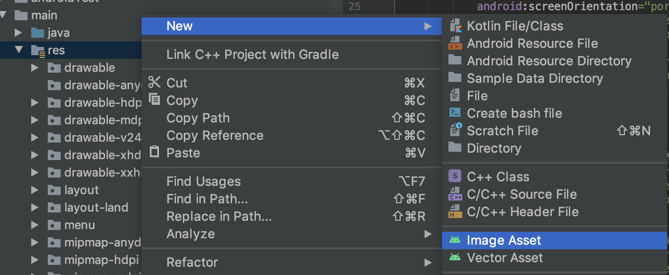
Task: Expand the menu resource folder
Action: coord(34,225)
